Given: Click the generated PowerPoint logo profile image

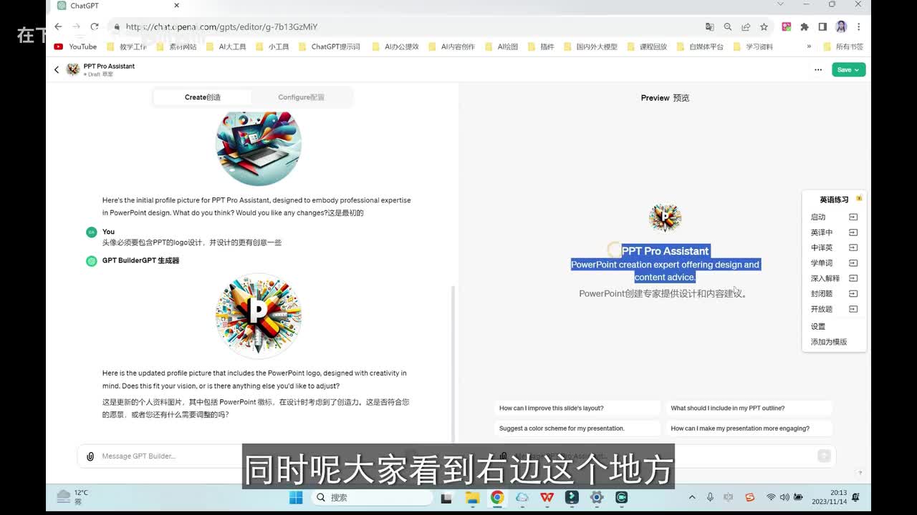Looking at the screenshot, I should tap(259, 315).
